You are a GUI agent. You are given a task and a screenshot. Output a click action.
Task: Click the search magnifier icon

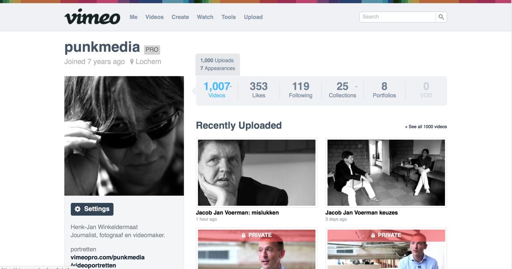pos(441,17)
